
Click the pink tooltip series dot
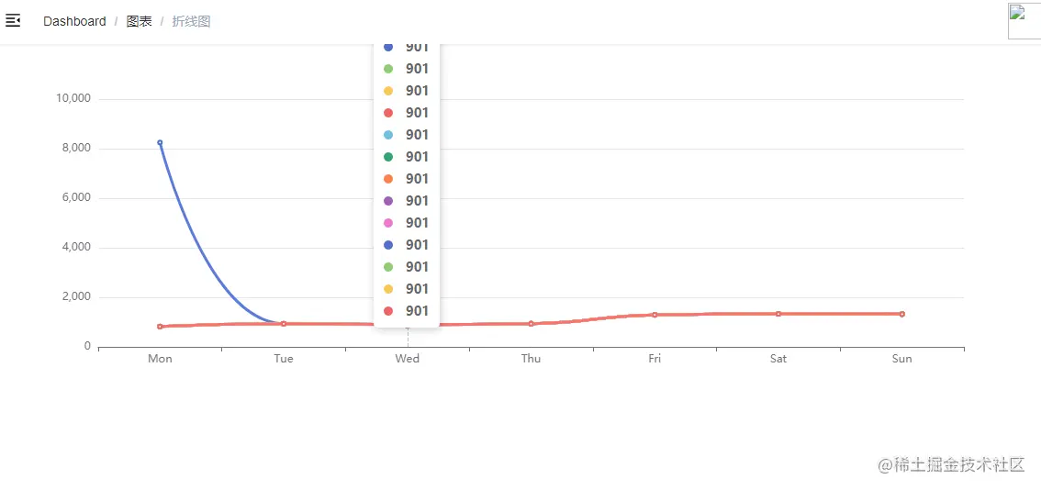(x=388, y=223)
